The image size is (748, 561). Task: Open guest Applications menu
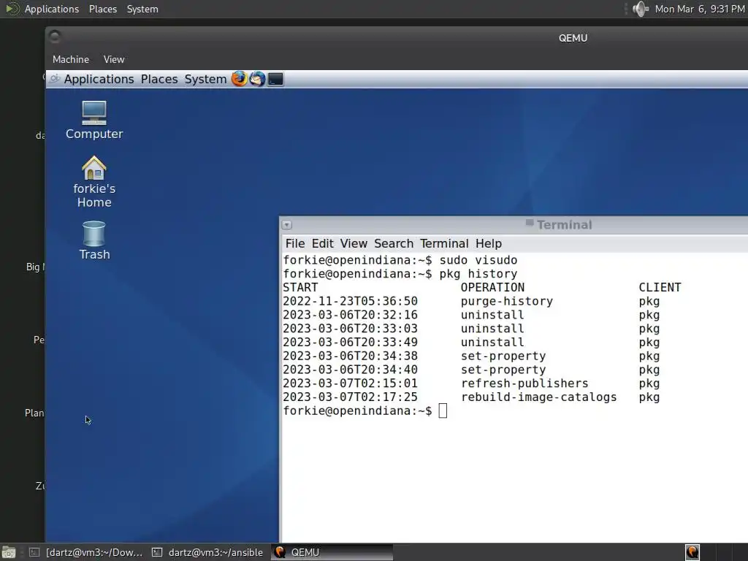99,79
